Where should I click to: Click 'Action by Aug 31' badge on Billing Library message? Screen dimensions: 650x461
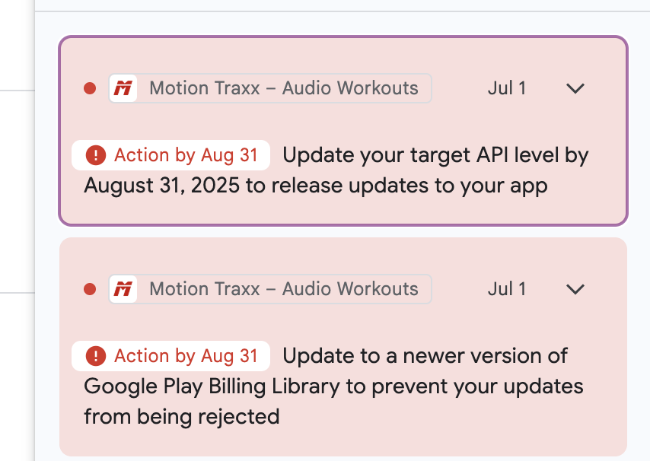pyautogui.click(x=171, y=356)
